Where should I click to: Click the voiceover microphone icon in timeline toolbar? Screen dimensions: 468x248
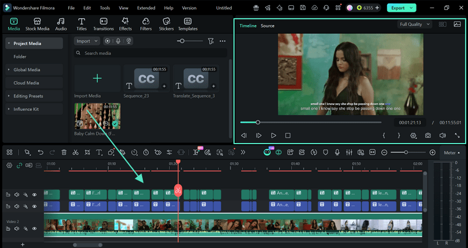tap(337, 152)
